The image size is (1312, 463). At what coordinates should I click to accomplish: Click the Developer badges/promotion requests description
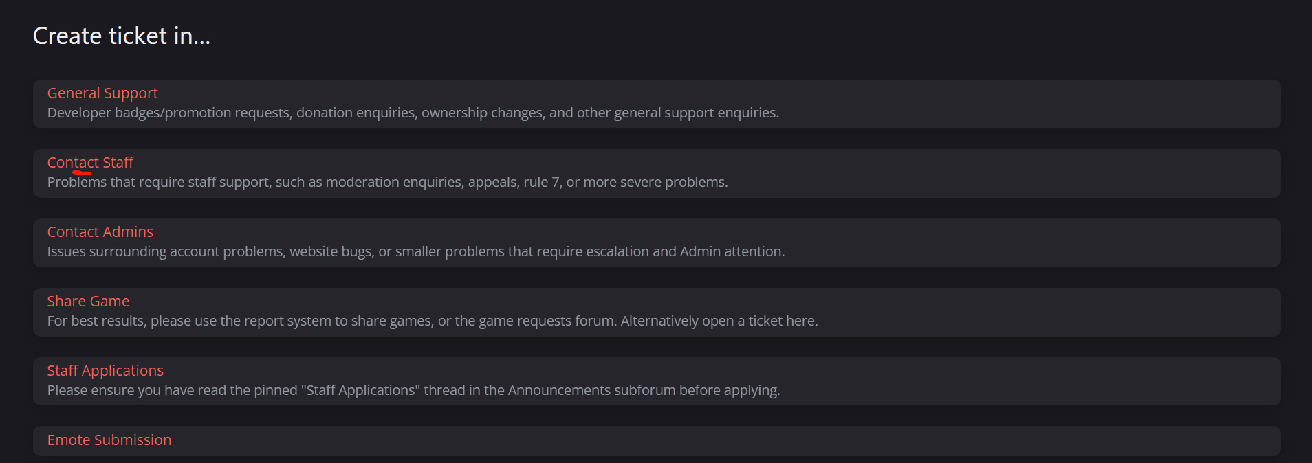(x=413, y=113)
